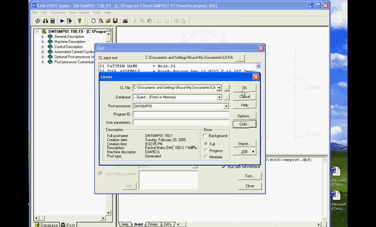Screen dimensions: 376x227
Task: Open the Database menu
Action: (58, 13)
